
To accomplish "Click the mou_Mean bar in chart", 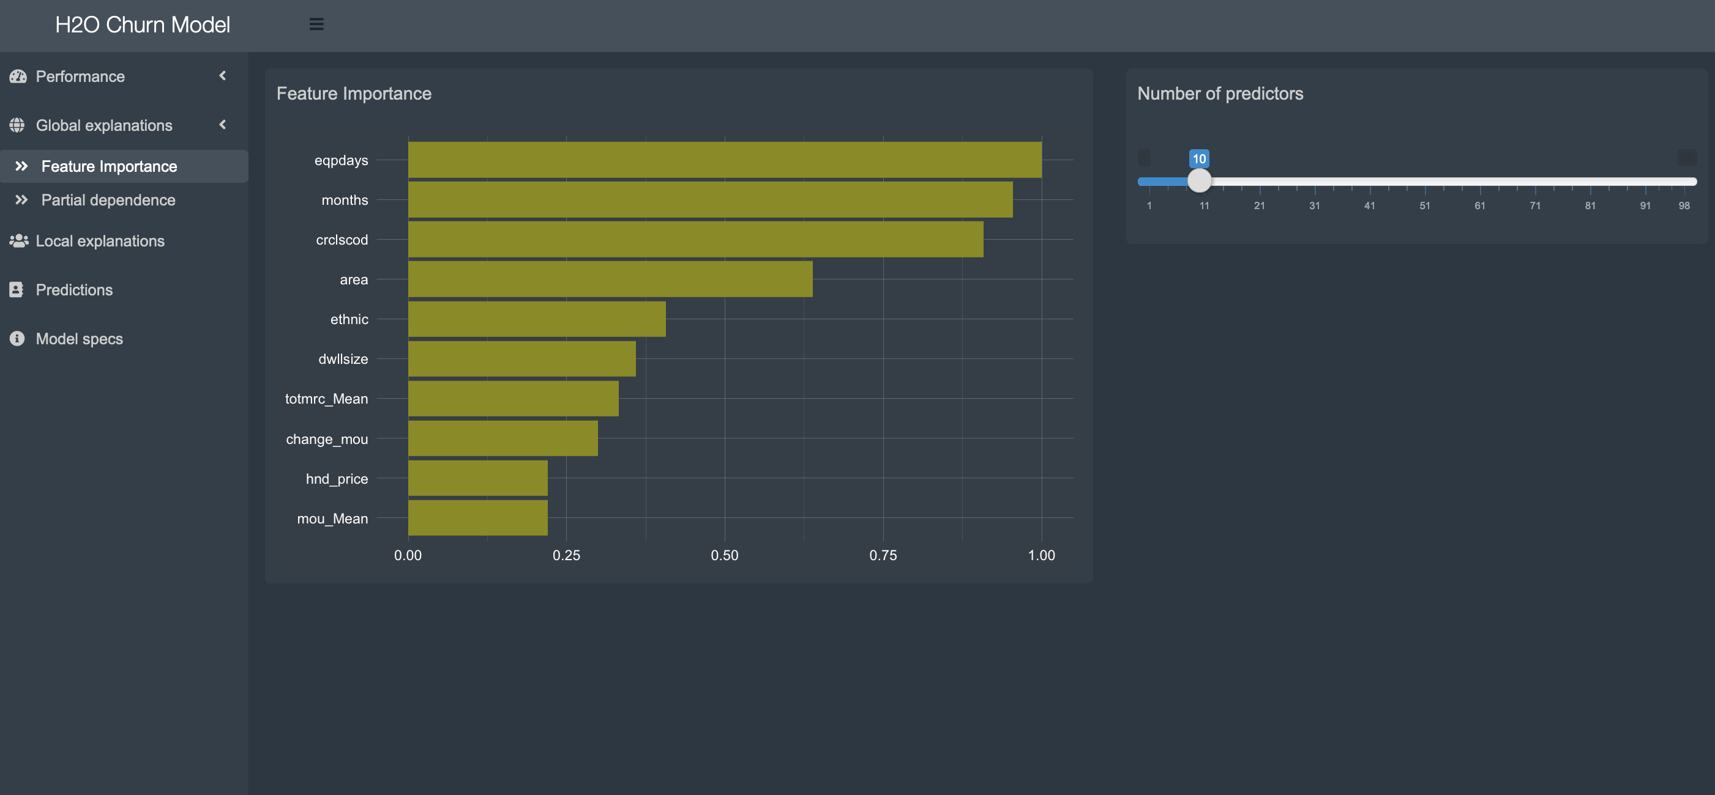I will point(477,517).
